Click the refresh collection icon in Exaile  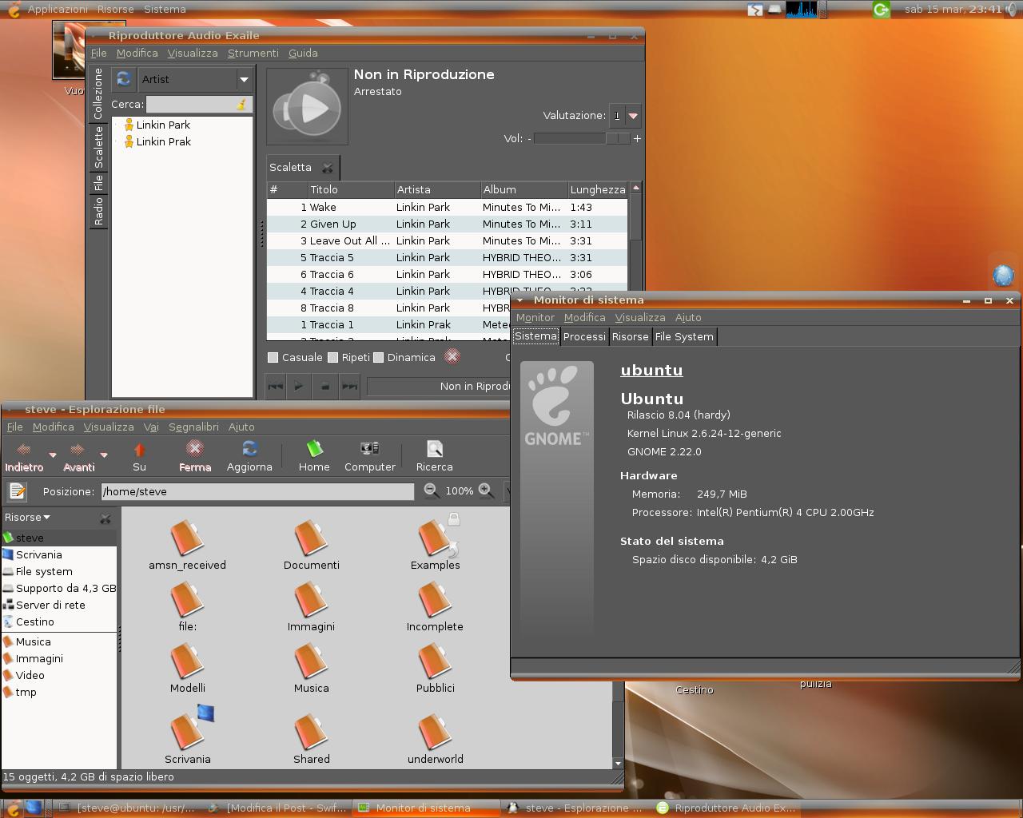point(124,79)
